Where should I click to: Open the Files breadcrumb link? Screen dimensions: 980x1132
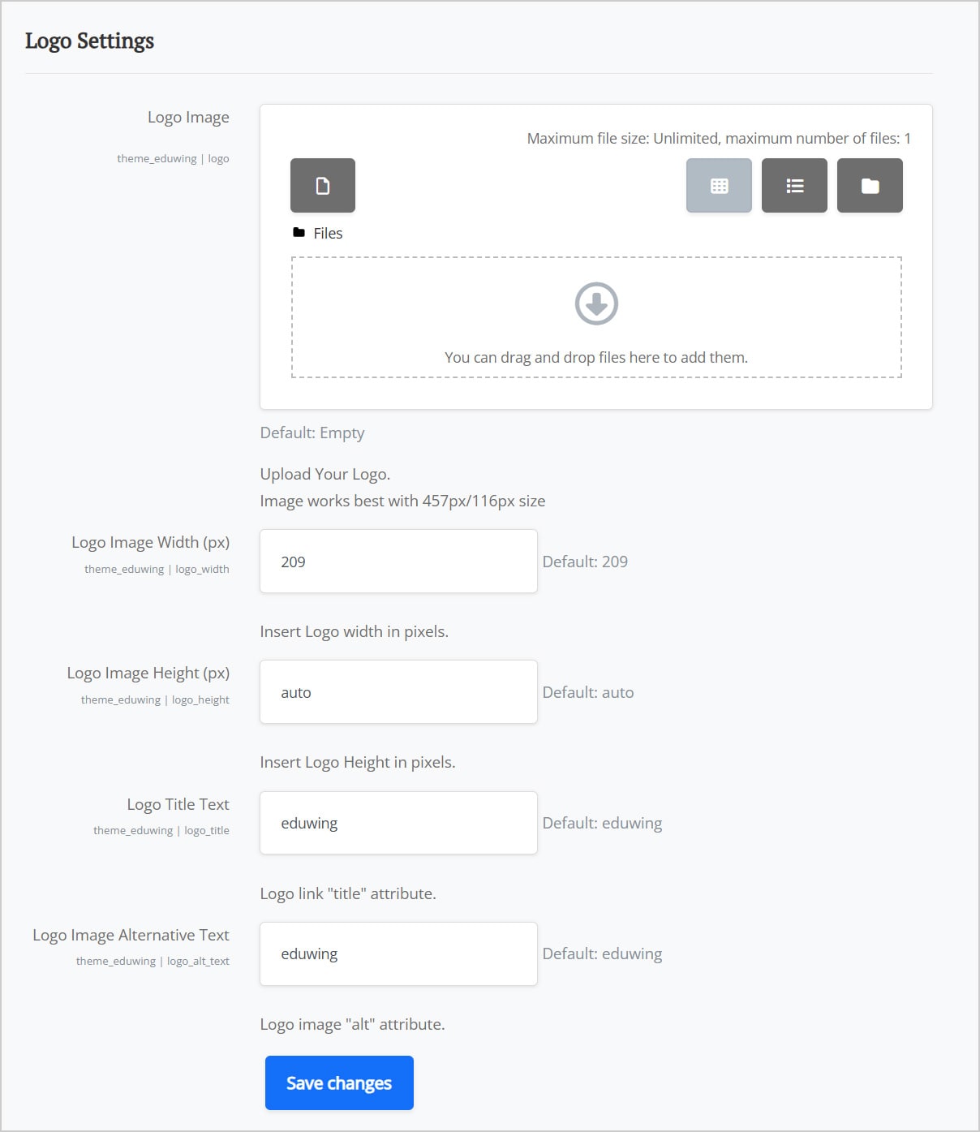tap(327, 233)
